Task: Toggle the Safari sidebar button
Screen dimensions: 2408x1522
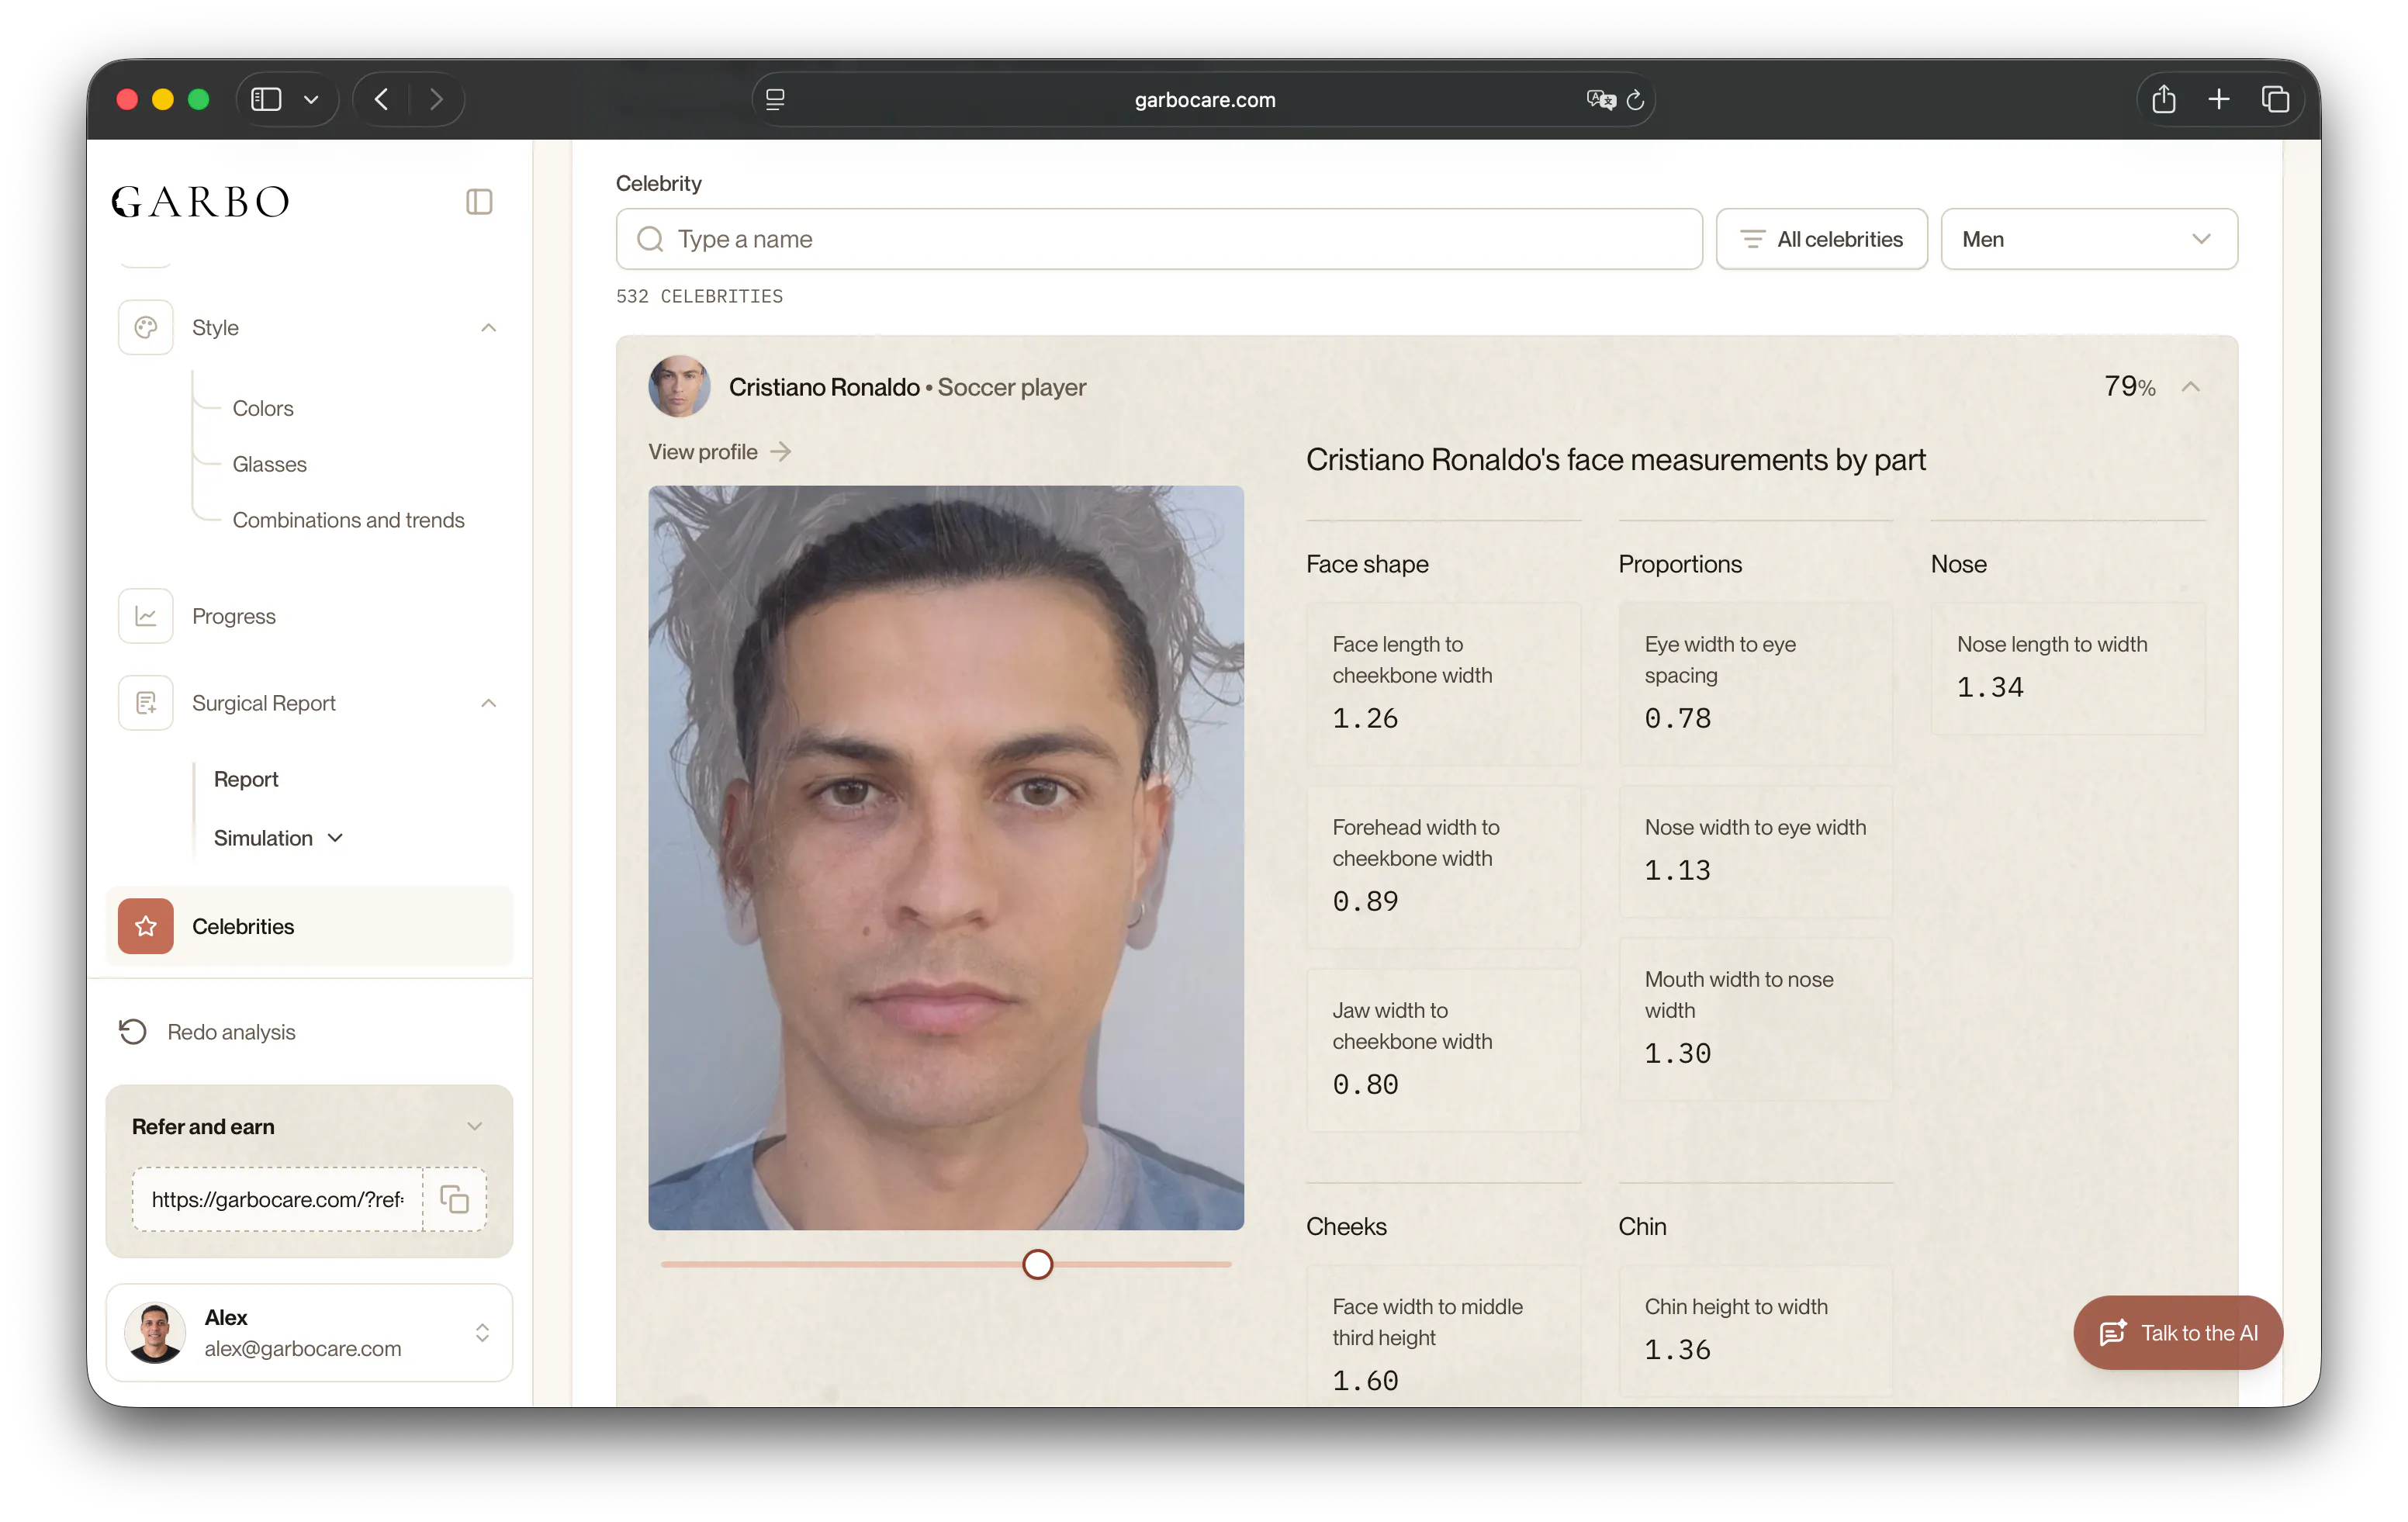Action: tap(266, 99)
